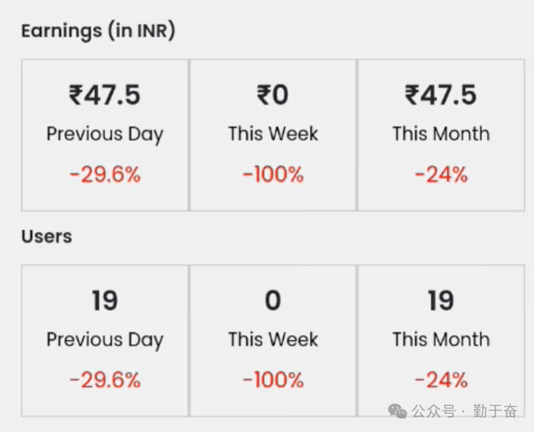Click Earnings This Week -100% change
This screenshot has width=534, height=432.
coord(273,174)
